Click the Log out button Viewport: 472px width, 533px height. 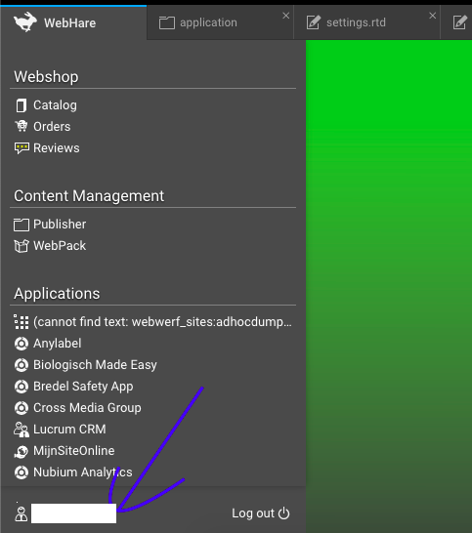pyautogui.click(x=261, y=513)
